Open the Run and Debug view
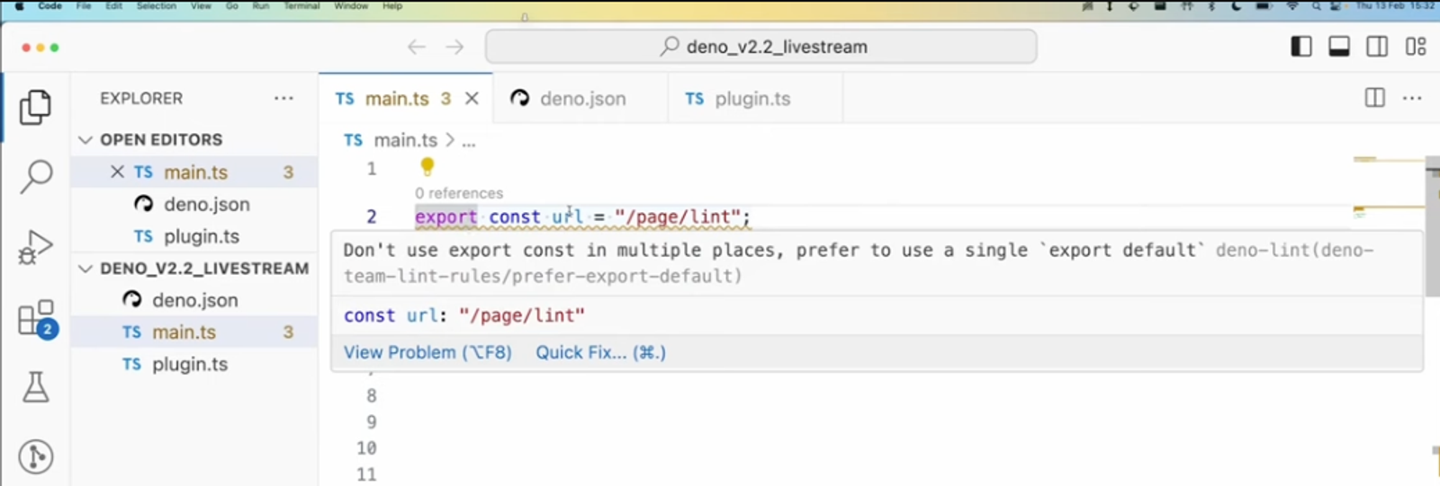This screenshot has height=486, width=1440. 35,247
